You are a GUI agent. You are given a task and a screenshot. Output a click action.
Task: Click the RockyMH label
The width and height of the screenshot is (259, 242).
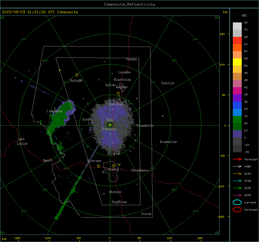76,81
